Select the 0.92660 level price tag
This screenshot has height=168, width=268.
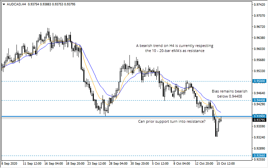tap(260, 156)
